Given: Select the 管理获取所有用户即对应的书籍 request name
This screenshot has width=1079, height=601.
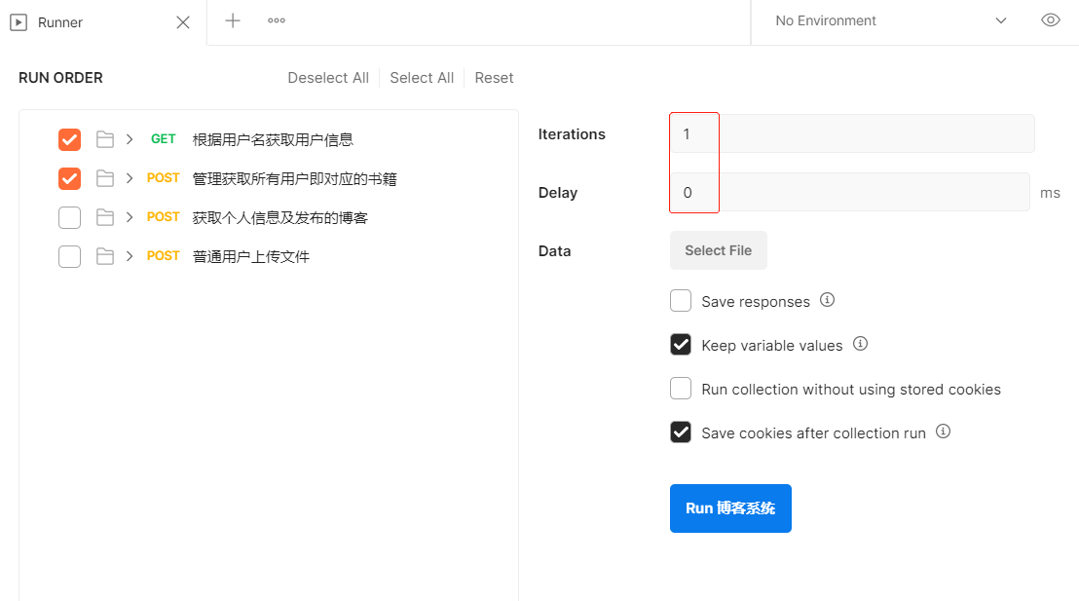Looking at the screenshot, I should pos(294,179).
